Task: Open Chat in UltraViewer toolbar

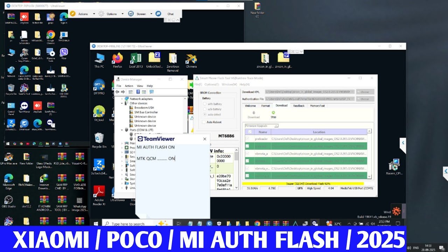Action: tap(170, 14)
